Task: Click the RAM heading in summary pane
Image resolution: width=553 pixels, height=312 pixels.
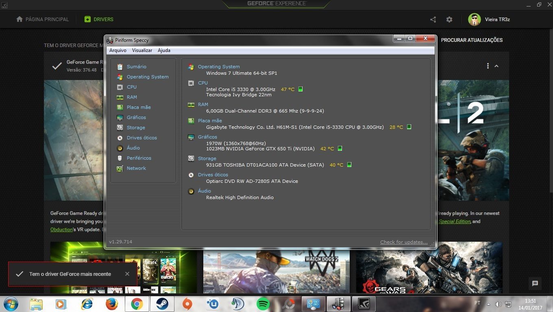Action: point(203,104)
